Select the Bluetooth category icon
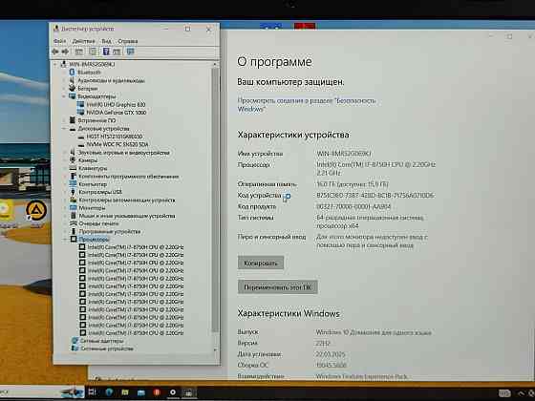Viewport: 535px width, 401px height. tap(72, 73)
